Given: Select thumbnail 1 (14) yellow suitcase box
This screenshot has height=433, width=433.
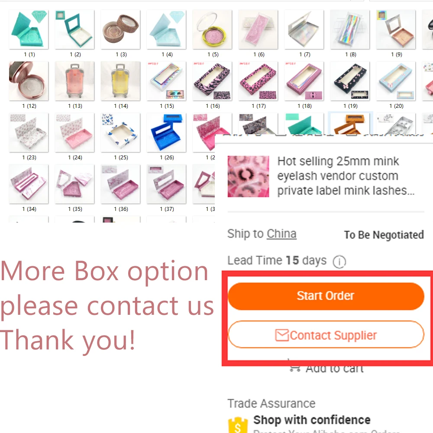Looking at the screenshot, I should (120, 81).
